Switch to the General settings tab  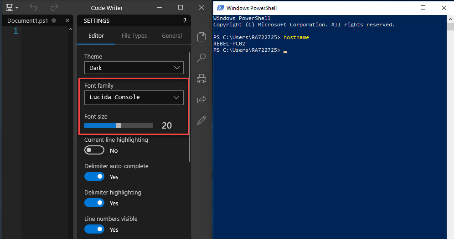[172, 36]
